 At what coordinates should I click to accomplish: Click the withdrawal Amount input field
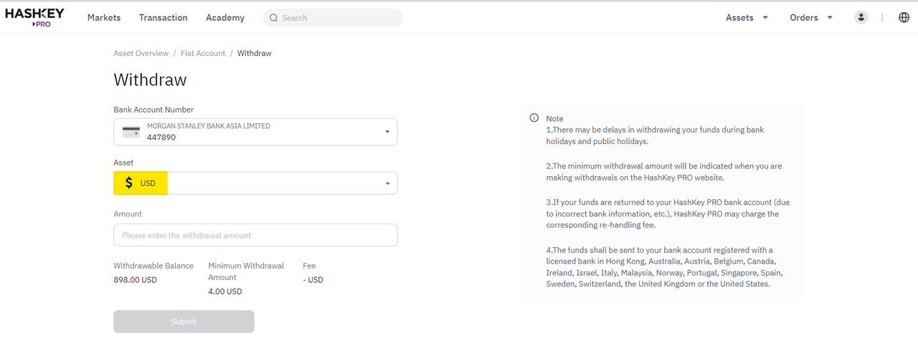click(x=255, y=235)
